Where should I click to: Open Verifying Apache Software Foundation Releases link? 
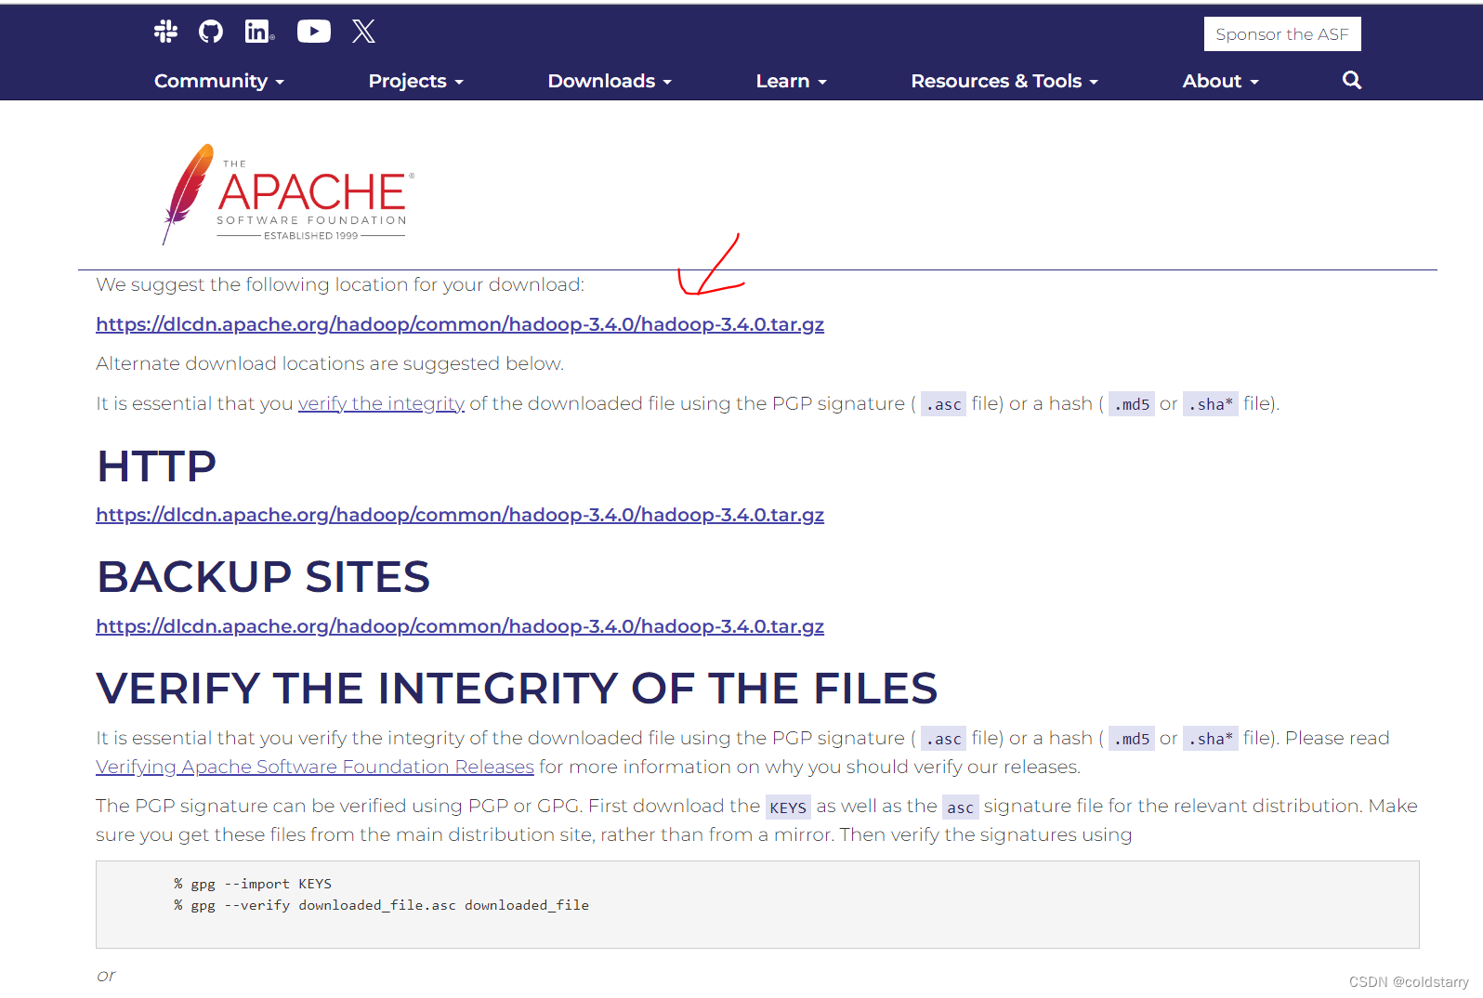pos(315,767)
